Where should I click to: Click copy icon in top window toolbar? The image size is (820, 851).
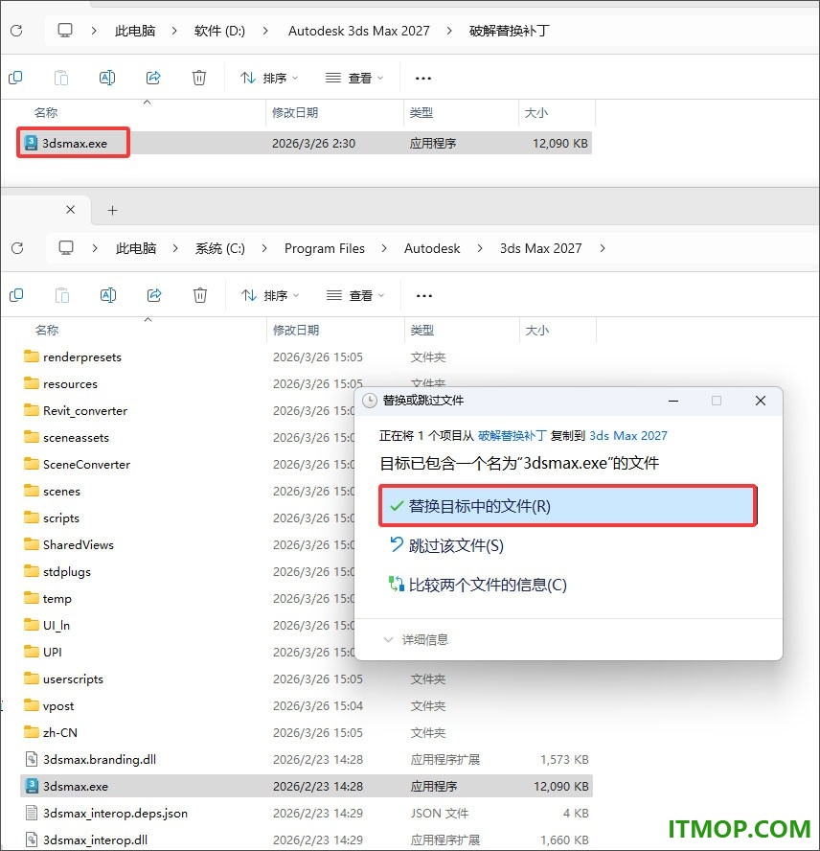15,78
